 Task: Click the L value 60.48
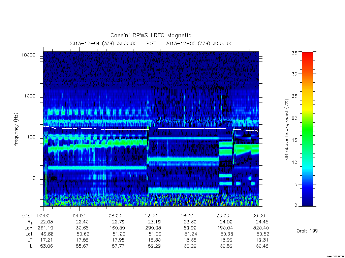click(262, 246)
